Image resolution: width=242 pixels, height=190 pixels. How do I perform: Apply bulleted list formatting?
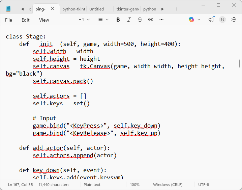click(x=100, y=20)
